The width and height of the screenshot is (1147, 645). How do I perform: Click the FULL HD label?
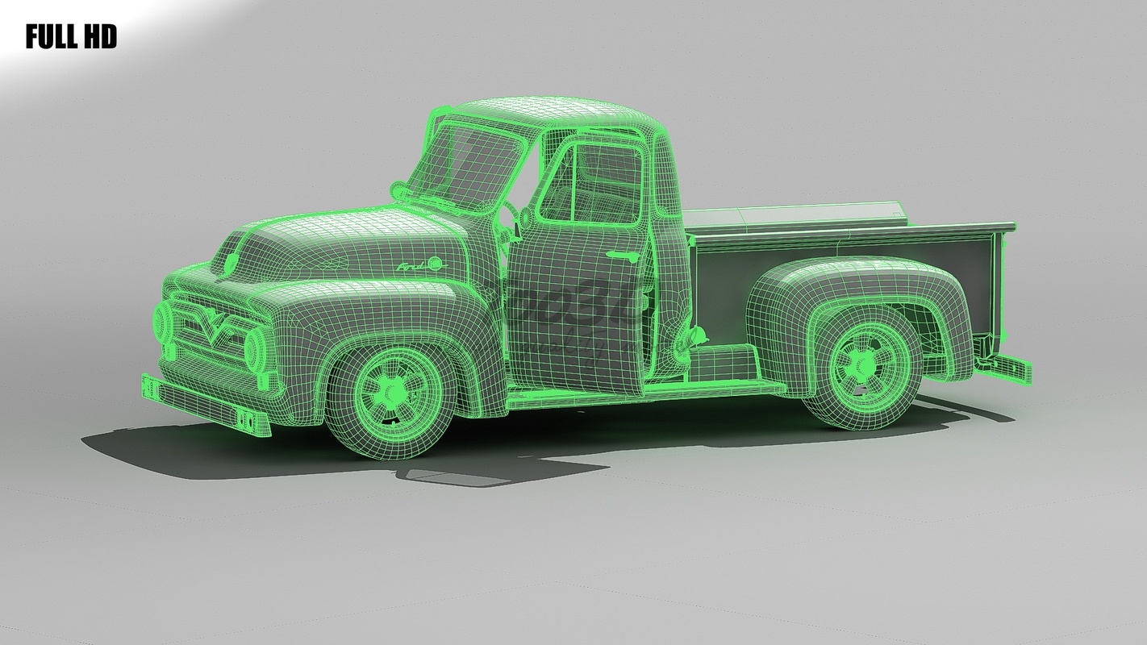[x=73, y=35]
